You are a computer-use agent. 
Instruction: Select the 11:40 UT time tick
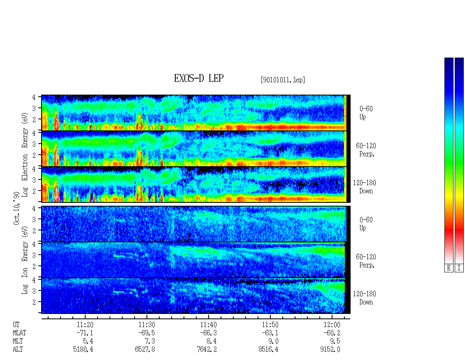point(209,325)
